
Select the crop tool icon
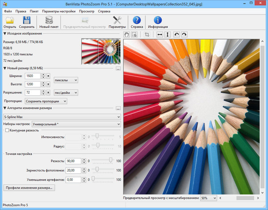pos(147,34)
